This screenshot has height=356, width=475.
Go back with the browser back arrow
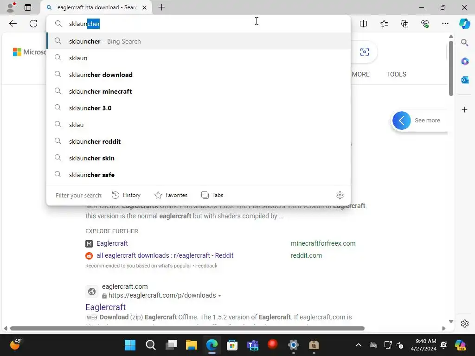point(13,24)
